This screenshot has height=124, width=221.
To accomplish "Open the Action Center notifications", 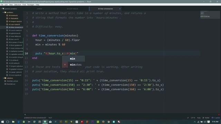I will [x=209, y=122].
